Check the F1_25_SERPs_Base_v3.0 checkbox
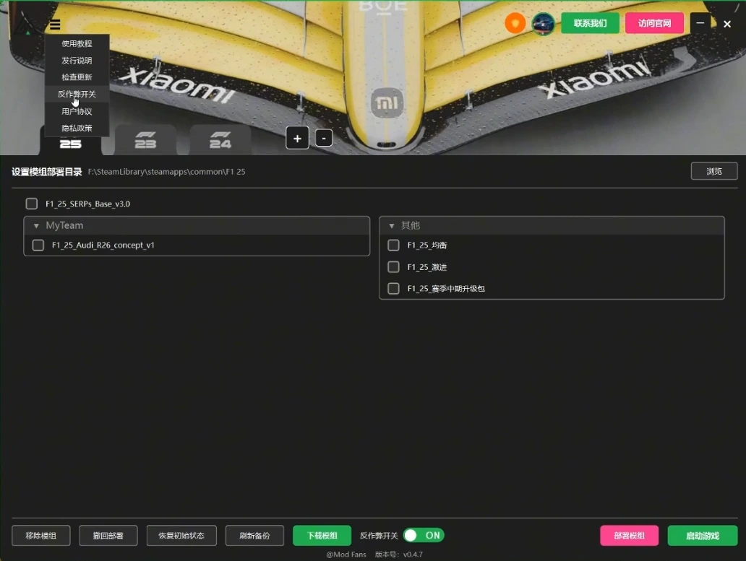The image size is (746, 561). [32, 204]
